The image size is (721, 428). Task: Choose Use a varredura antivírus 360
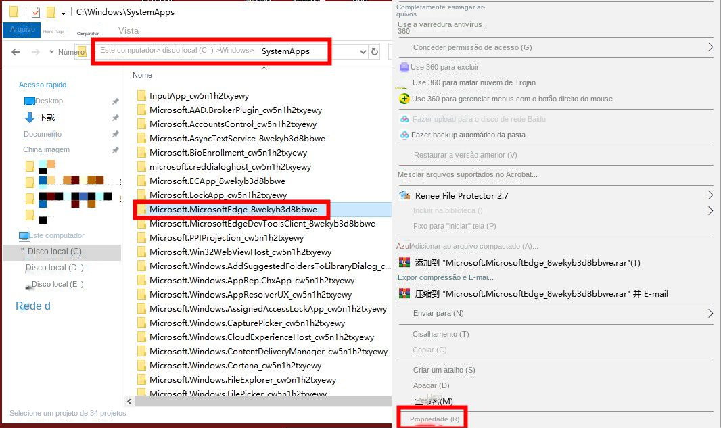click(x=440, y=28)
